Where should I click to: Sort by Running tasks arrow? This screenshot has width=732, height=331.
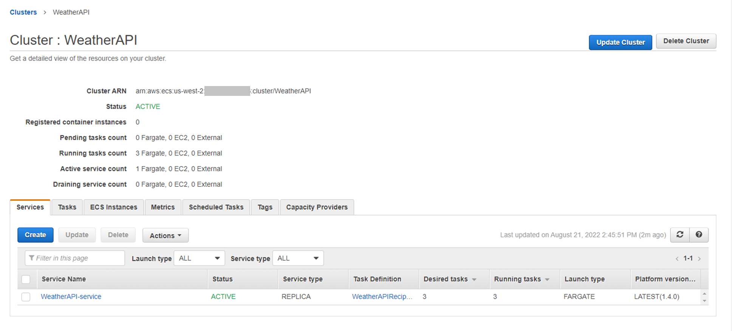[547, 279]
